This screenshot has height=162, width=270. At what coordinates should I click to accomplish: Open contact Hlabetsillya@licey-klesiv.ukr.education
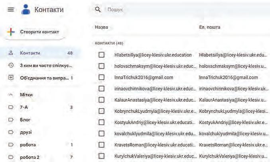153,55
